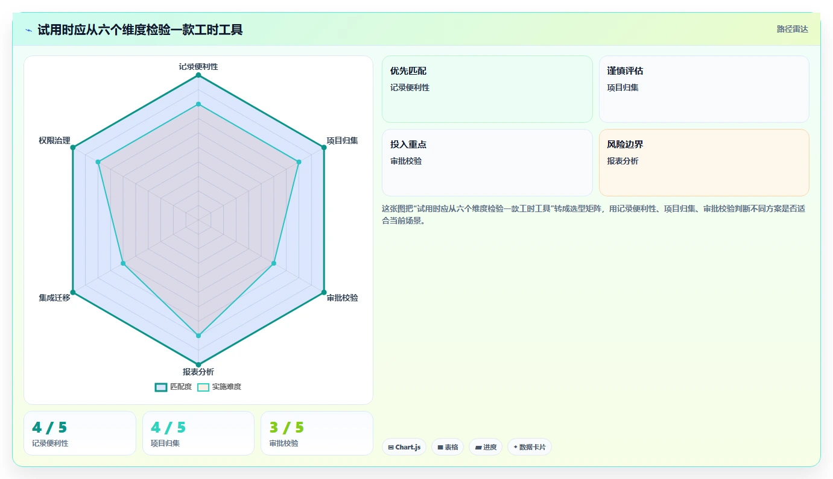Click the 项目归集 axis label on radar
This screenshot has width=833, height=479.
342,140
